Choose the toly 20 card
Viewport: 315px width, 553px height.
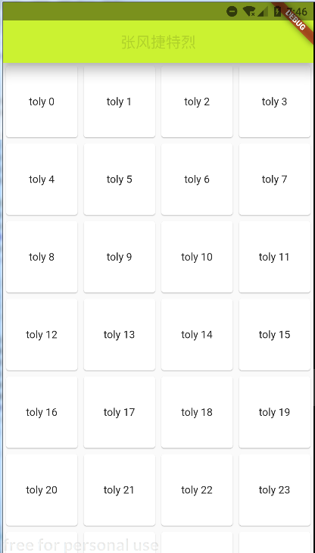pos(42,490)
